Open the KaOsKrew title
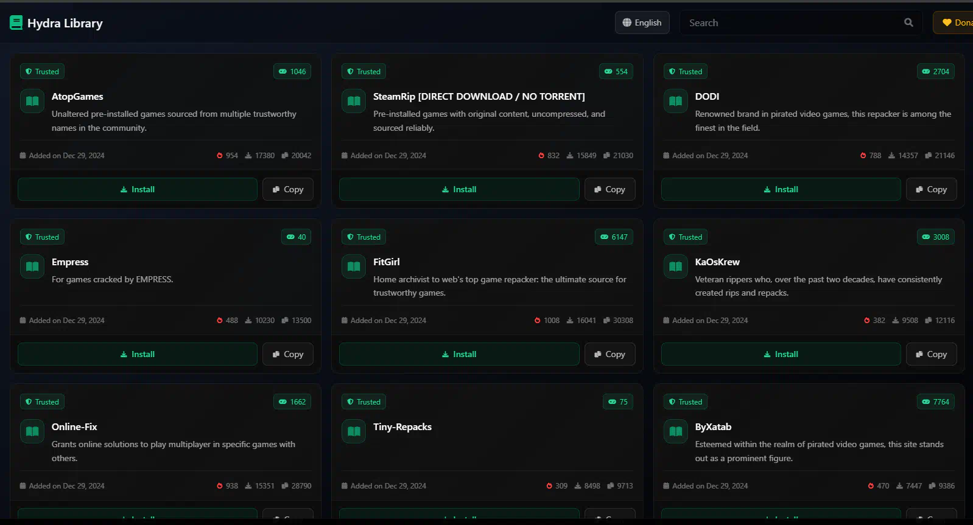The image size is (973, 525). coord(717,262)
